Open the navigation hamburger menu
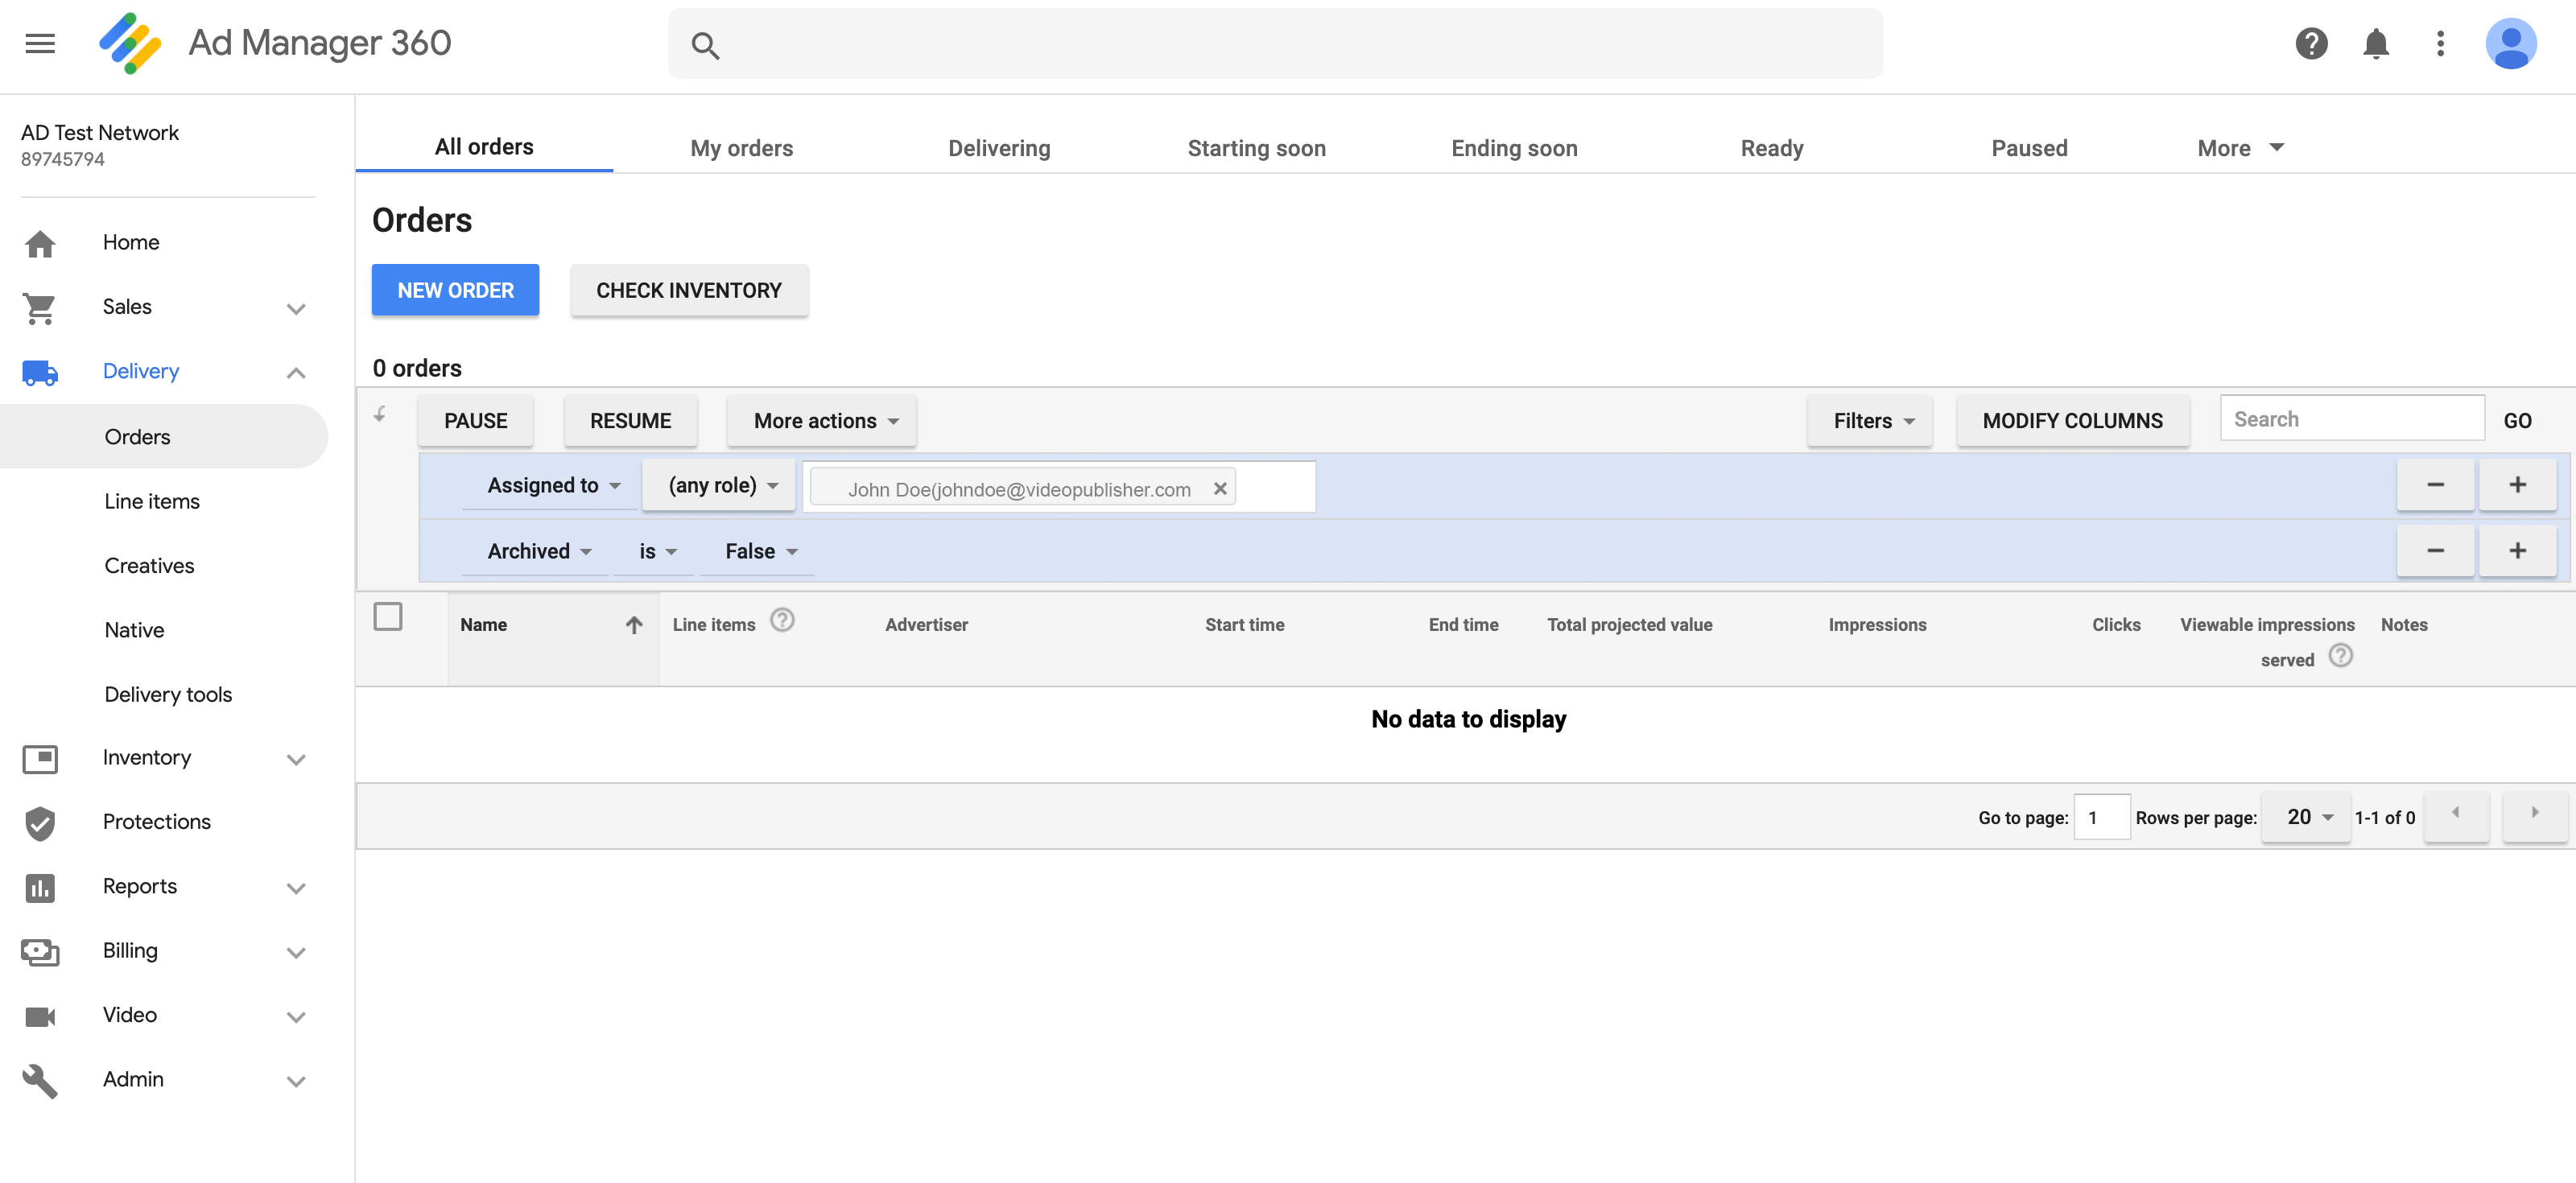2576x1183 pixels. [40, 43]
